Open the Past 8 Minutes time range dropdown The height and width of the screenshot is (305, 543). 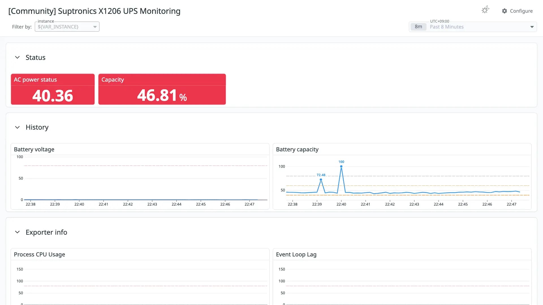point(473,27)
